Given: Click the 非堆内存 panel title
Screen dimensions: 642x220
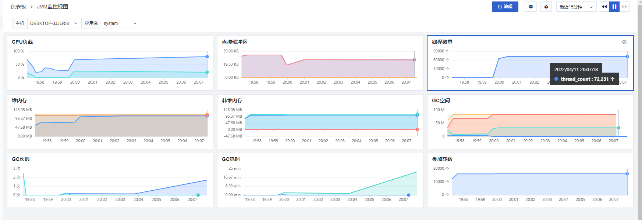Looking at the screenshot, I should pos(232,100).
